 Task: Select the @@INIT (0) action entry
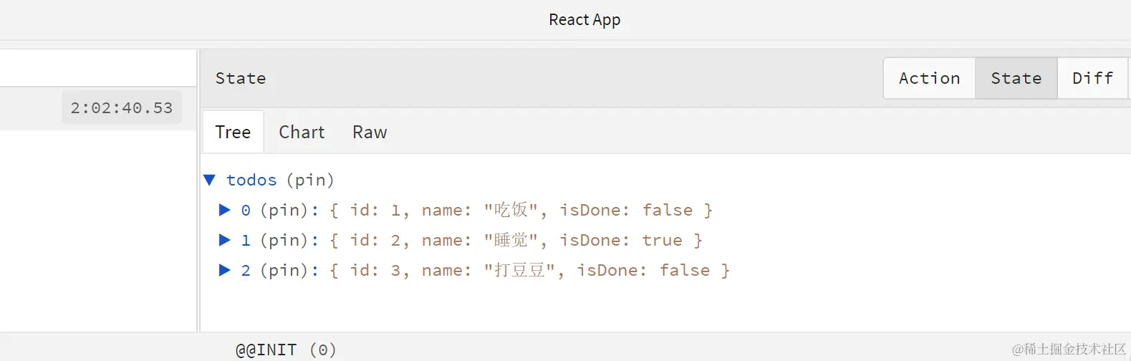click(x=286, y=350)
